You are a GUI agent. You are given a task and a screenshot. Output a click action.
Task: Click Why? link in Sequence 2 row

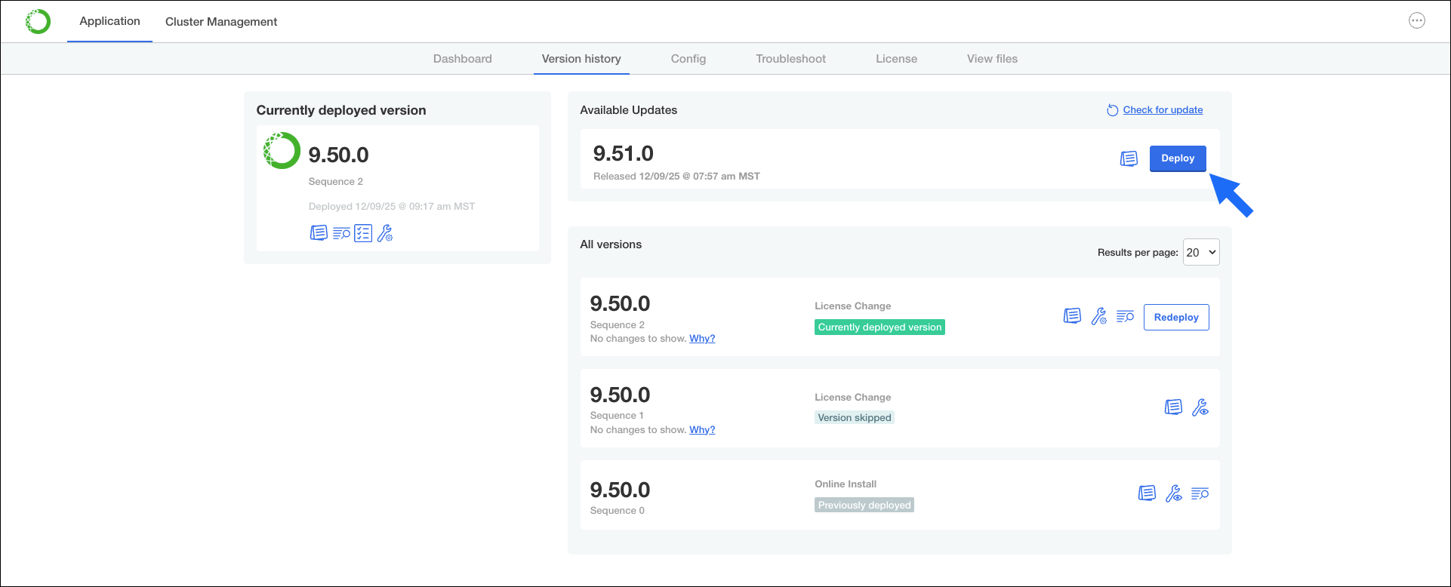point(702,339)
